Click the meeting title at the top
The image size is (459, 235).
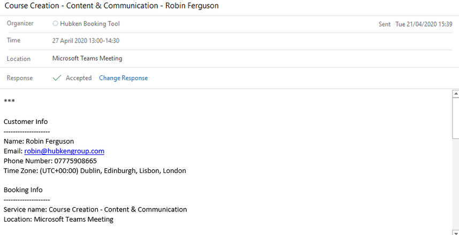point(111,6)
